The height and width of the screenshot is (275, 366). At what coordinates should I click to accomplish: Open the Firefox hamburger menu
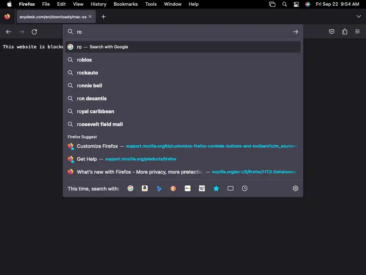[357, 32]
